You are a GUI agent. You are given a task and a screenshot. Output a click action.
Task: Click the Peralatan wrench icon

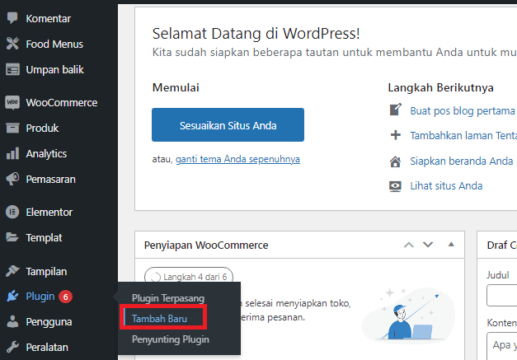click(12, 347)
